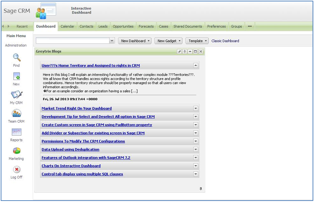Click the forward arrow beside Recent
Screen dimensions: 314x202
[9, 26]
